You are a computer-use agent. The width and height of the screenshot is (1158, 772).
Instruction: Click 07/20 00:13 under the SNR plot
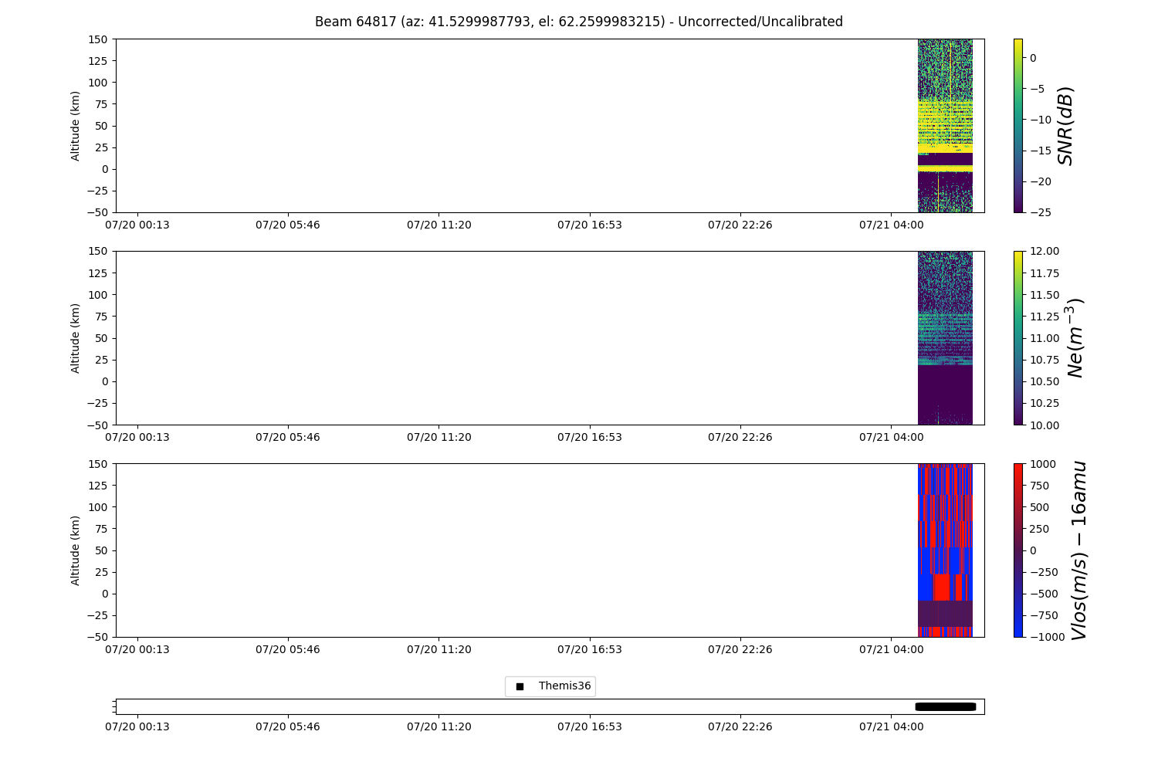pyautogui.click(x=137, y=225)
